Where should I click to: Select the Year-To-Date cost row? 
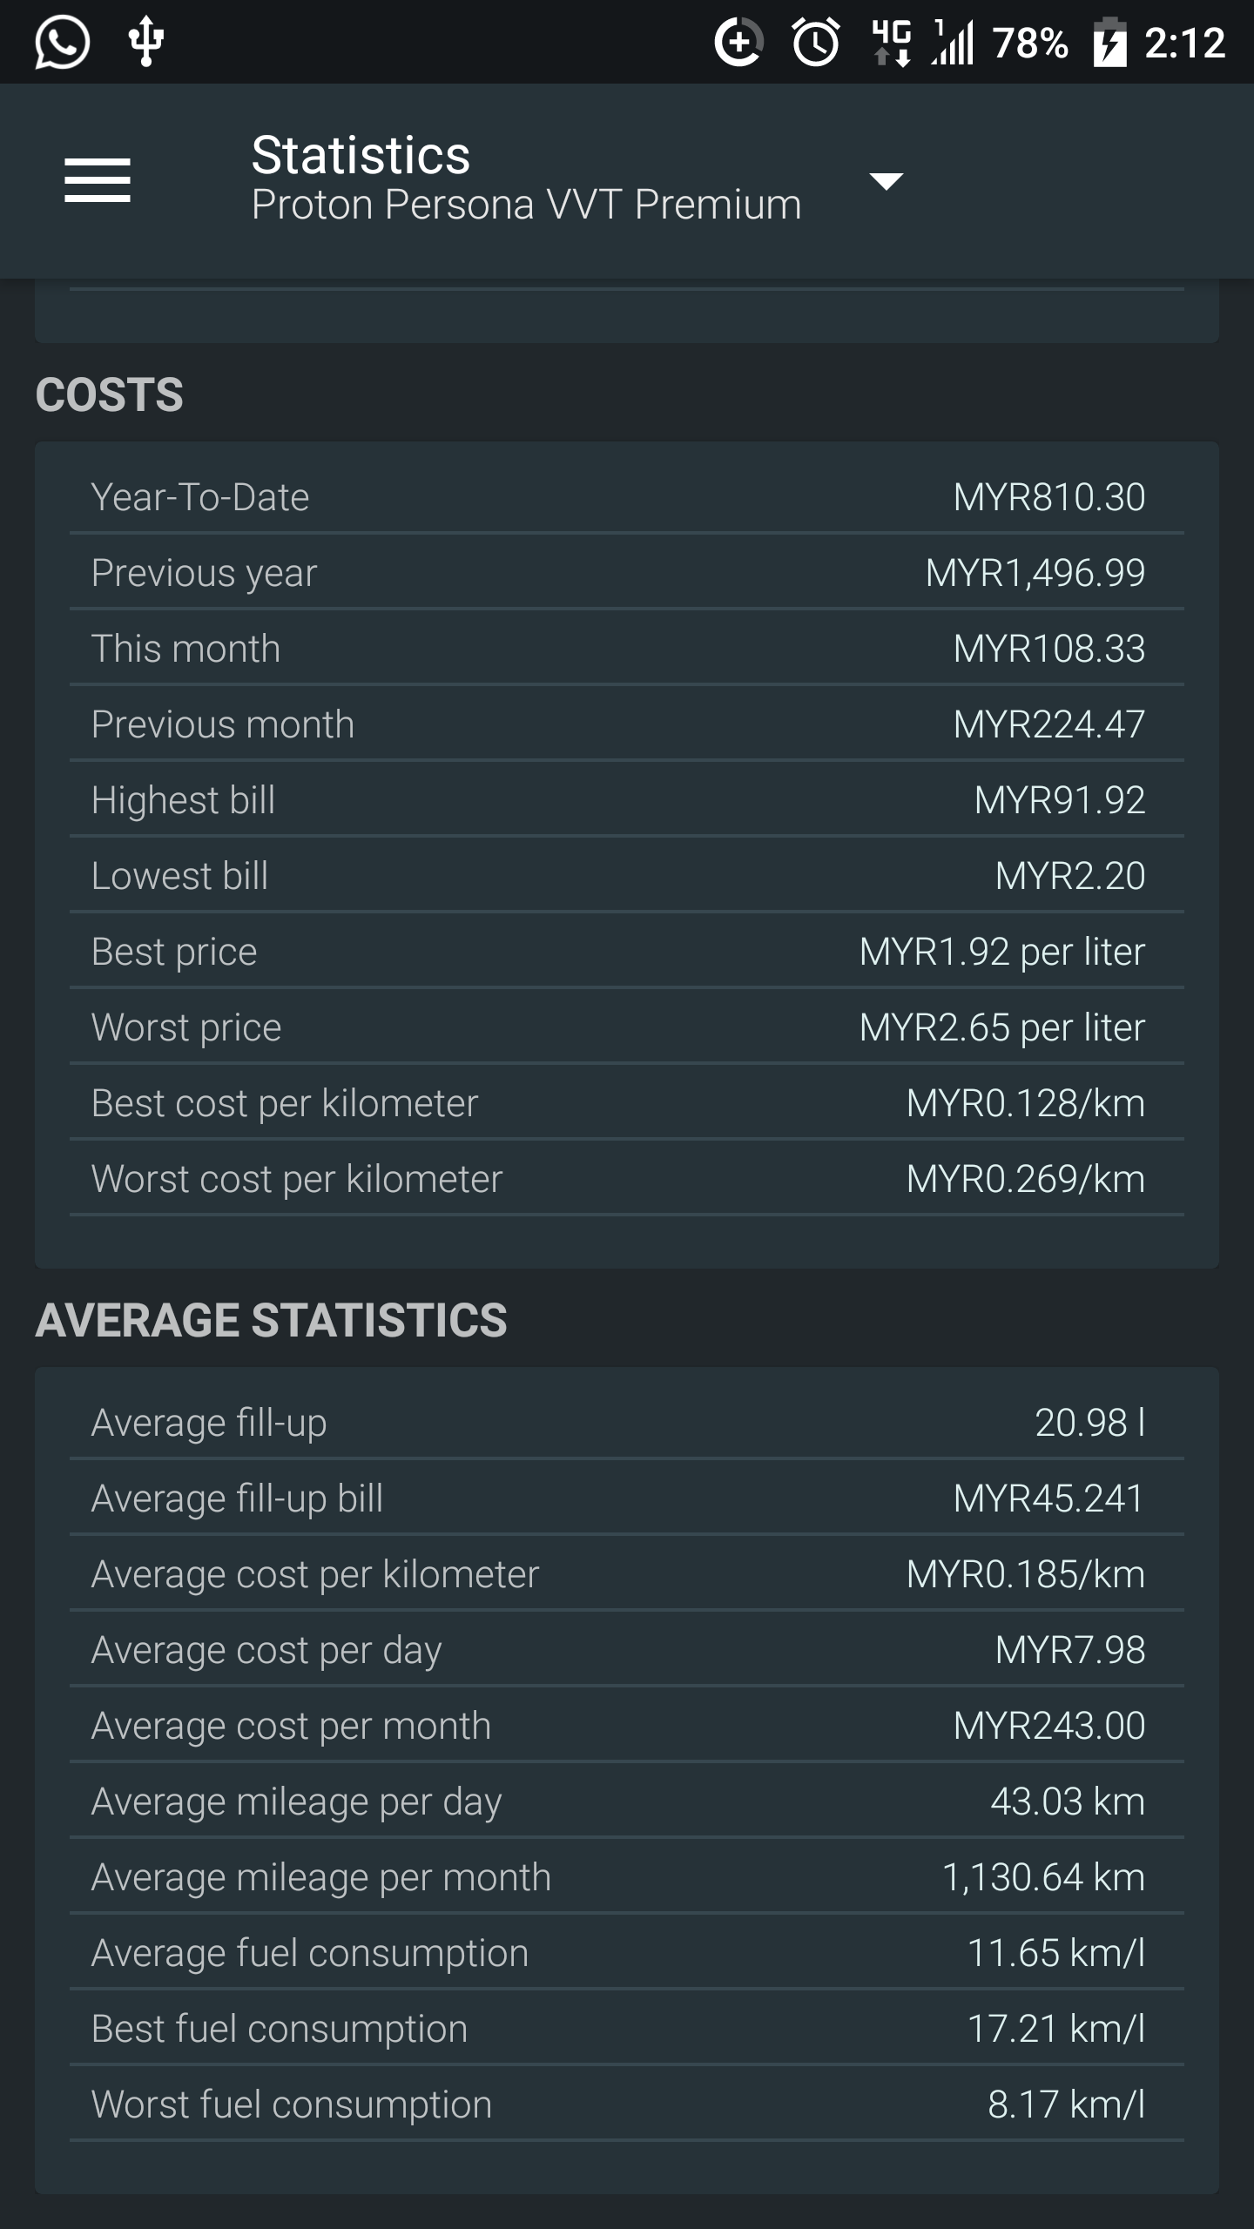[x=627, y=496]
